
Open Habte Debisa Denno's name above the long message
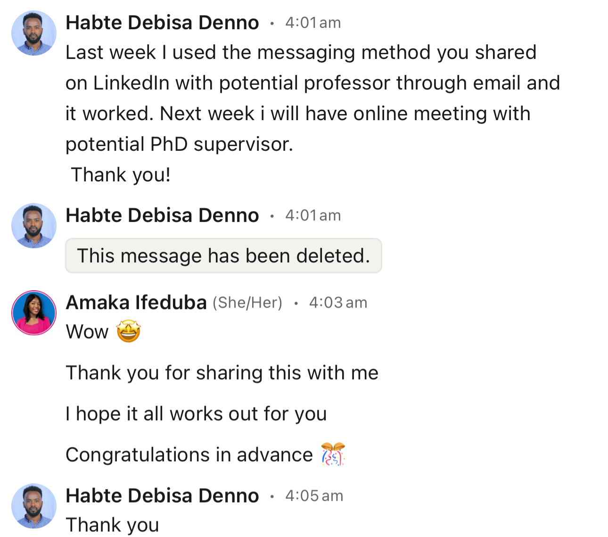tap(162, 23)
